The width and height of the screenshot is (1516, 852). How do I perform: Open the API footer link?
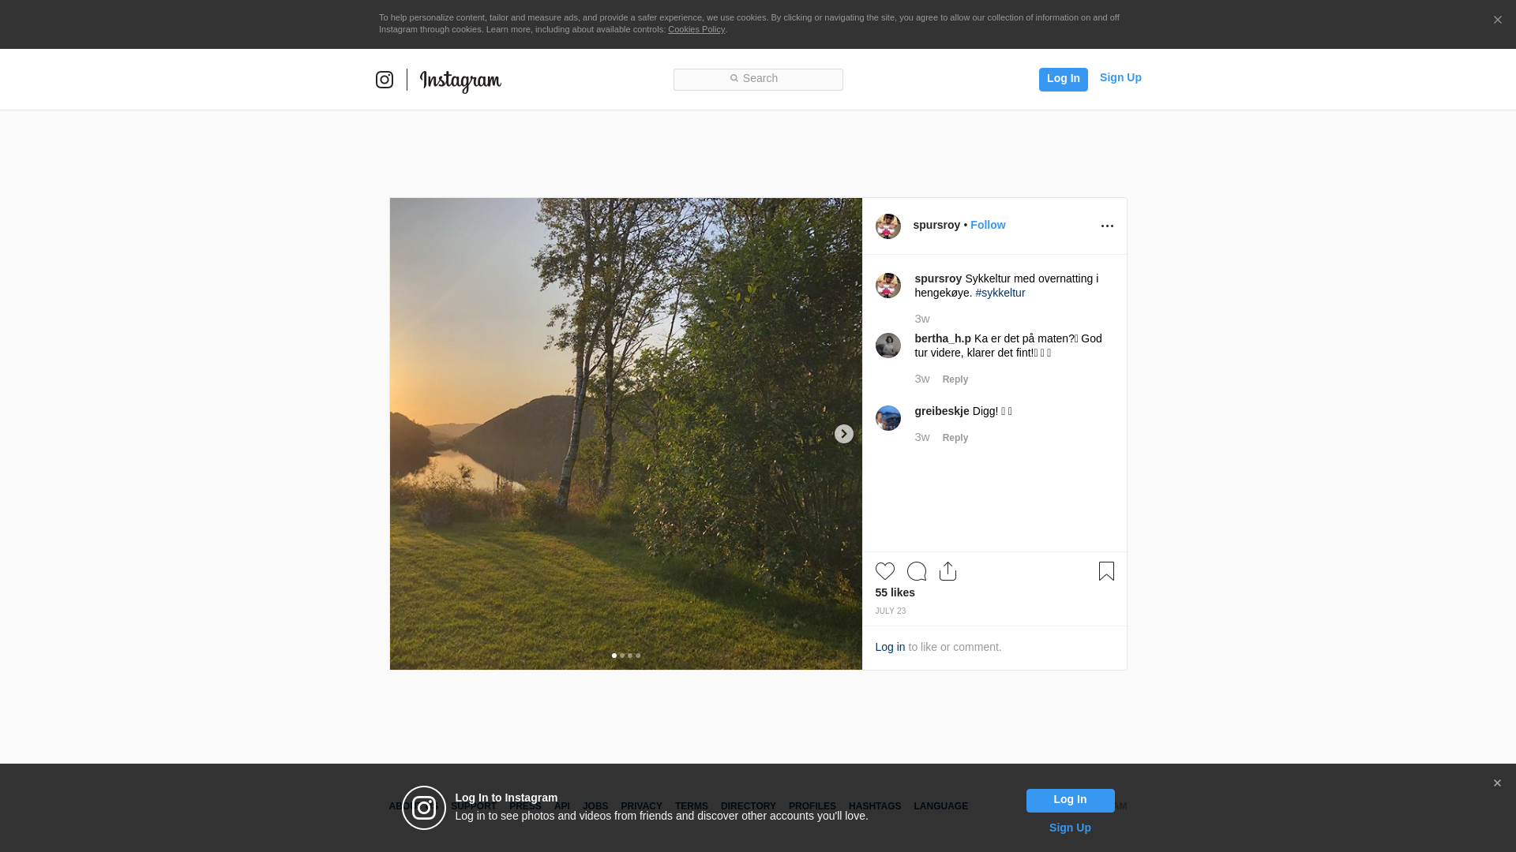[562, 806]
